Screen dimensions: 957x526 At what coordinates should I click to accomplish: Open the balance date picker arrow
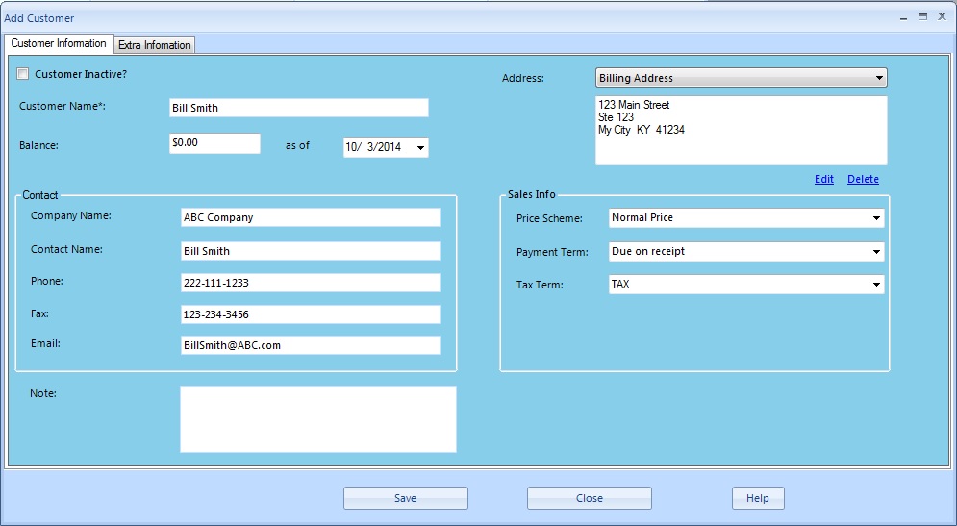420,147
